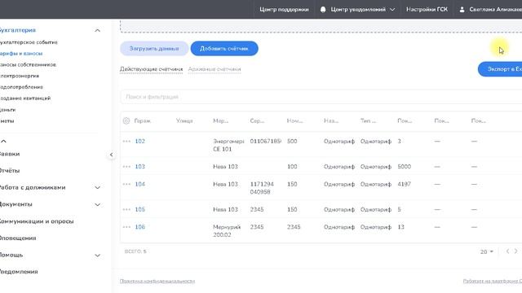Image resolution: width=522 pixels, height=293 pixels.
Task: Click the search and filter field
Action: pos(321,97)
